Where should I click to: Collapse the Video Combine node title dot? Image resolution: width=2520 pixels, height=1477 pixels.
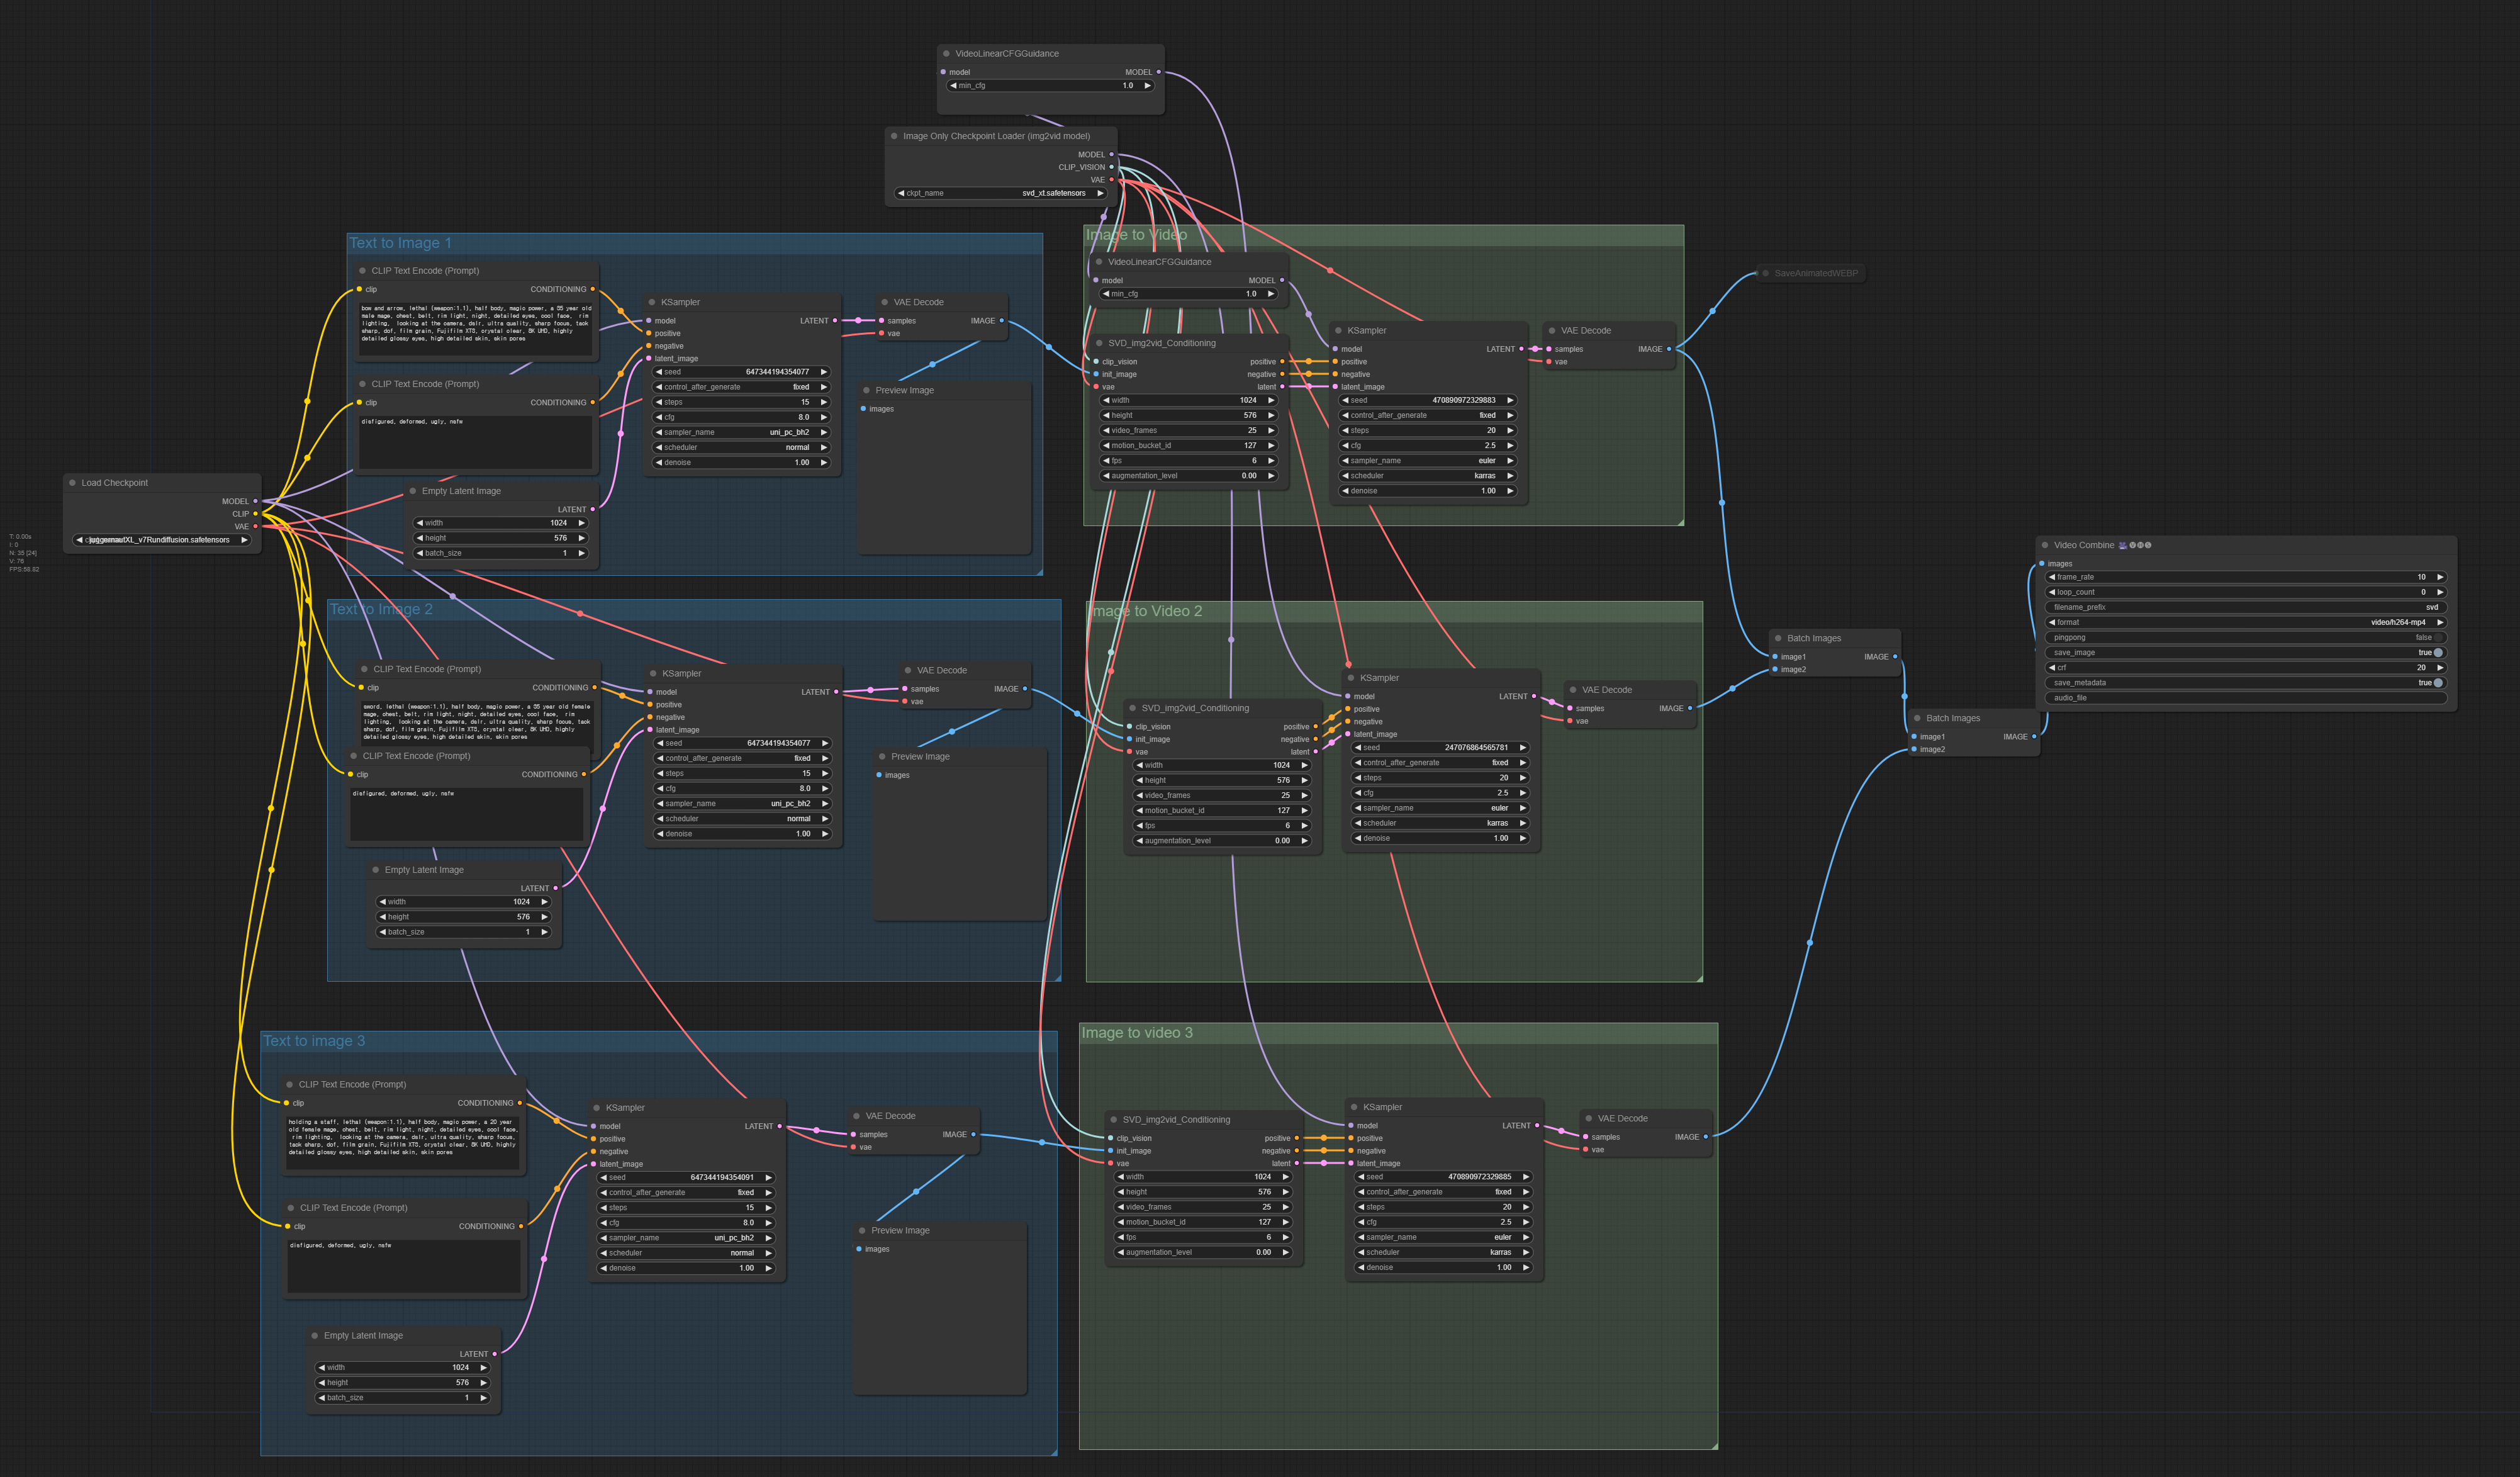[x=2044, y=545]
